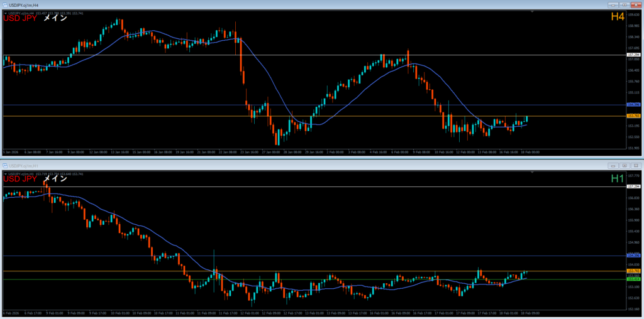Close the H1 chart window
The width and height of the screenshot is (644, 319).
(636, 165)
